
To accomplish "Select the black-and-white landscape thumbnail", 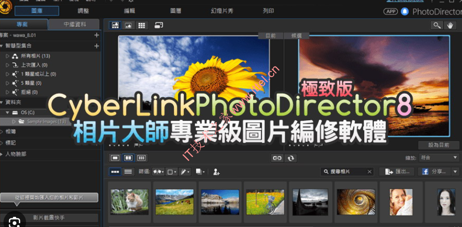I will pyautogui.click(x=310, y=202).
